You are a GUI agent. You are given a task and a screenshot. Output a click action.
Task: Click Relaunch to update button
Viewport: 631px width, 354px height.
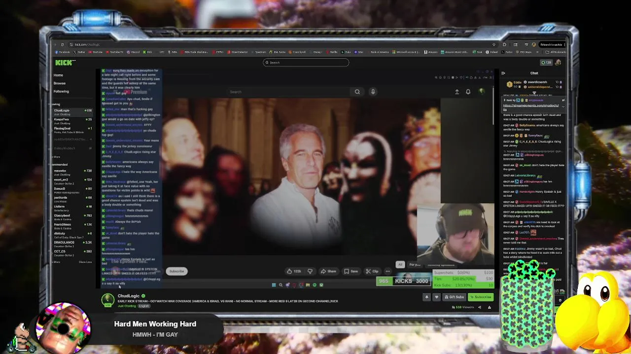[x=552, y=45]
